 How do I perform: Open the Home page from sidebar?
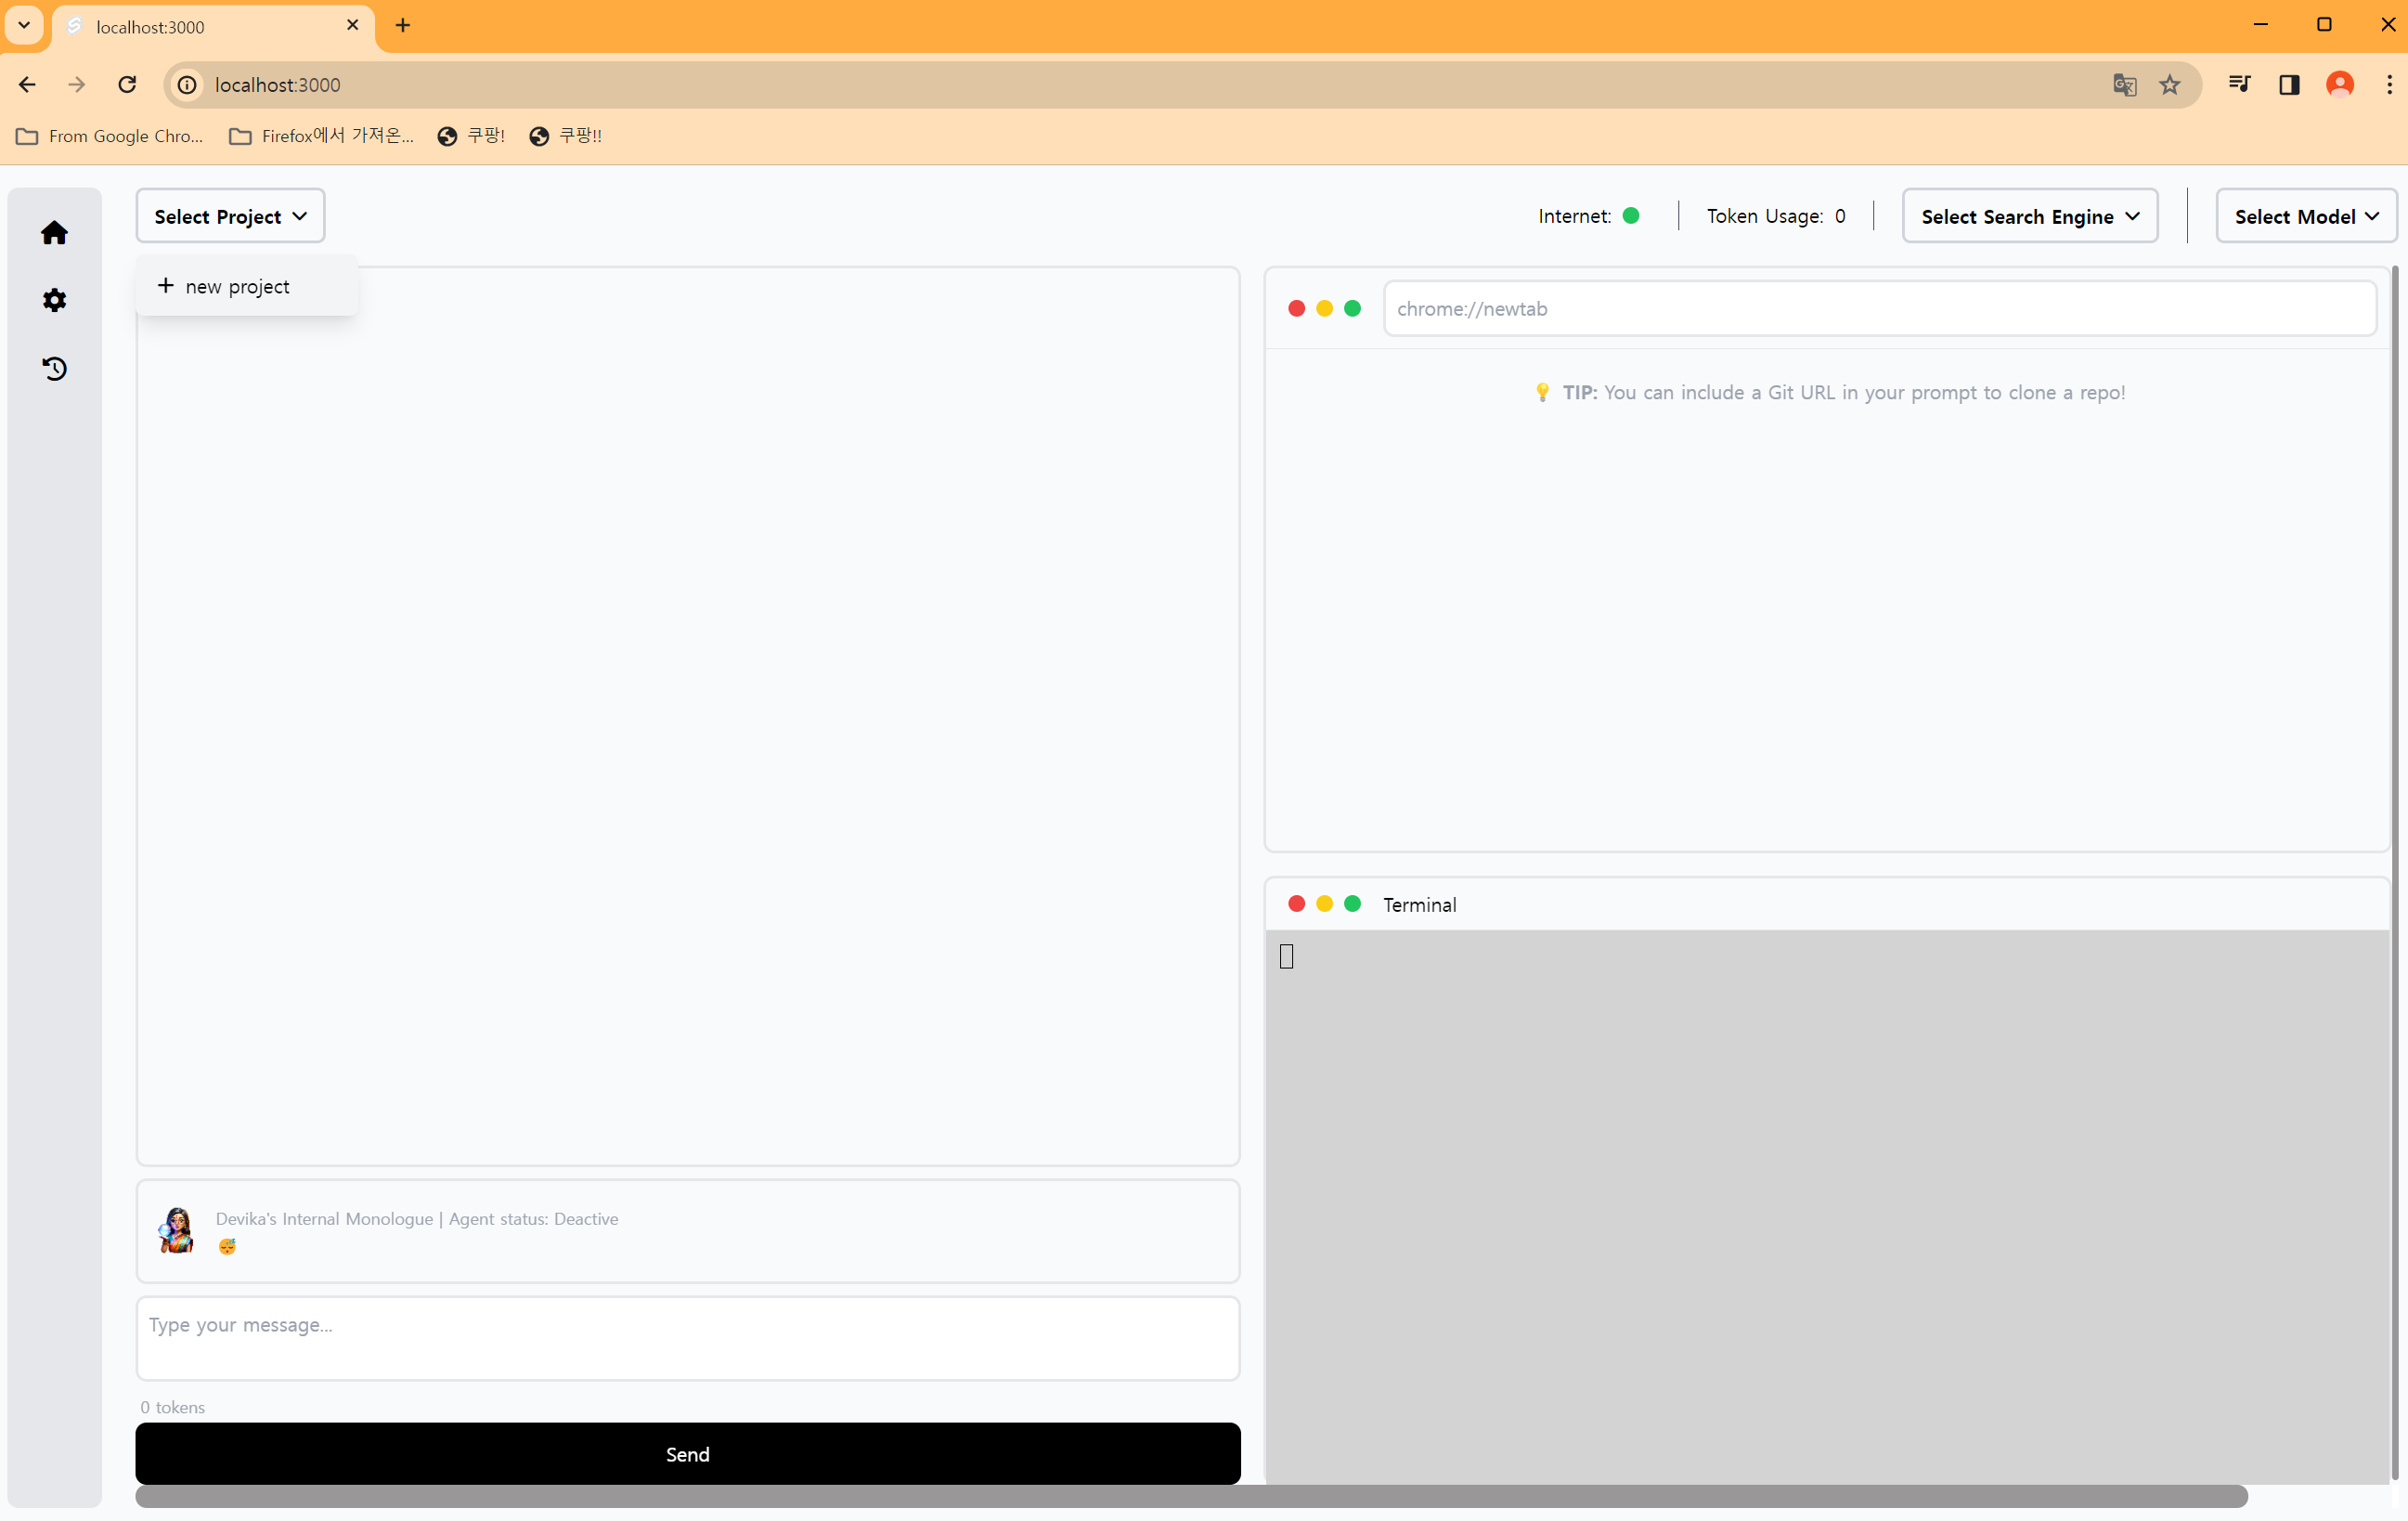(54, 233)
